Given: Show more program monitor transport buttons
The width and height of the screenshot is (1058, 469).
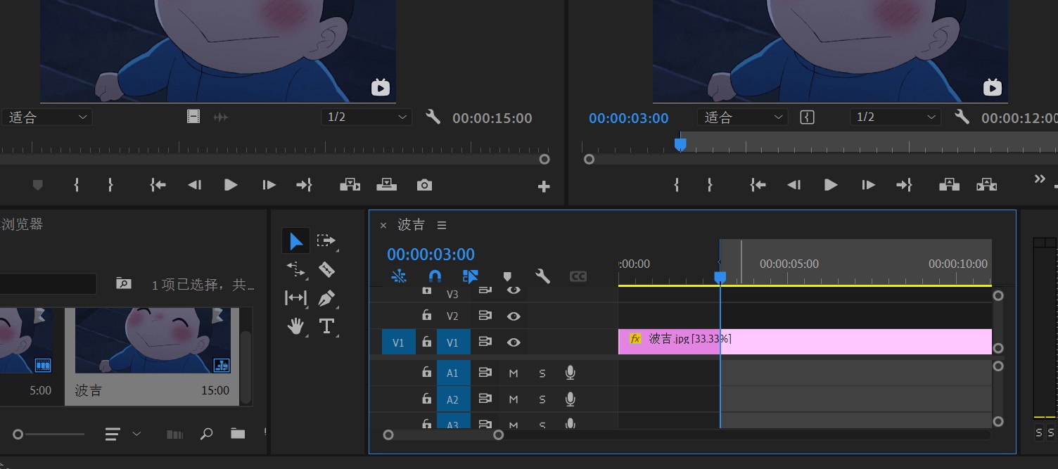Looking at the screenshot, I should click(1040, 179).
